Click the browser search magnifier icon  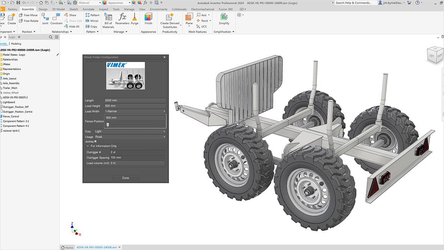(51, 37)
